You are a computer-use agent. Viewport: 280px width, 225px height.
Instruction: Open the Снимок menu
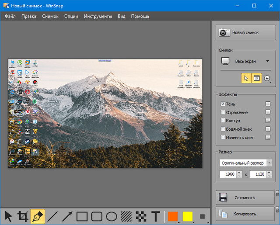pos(50,16)
